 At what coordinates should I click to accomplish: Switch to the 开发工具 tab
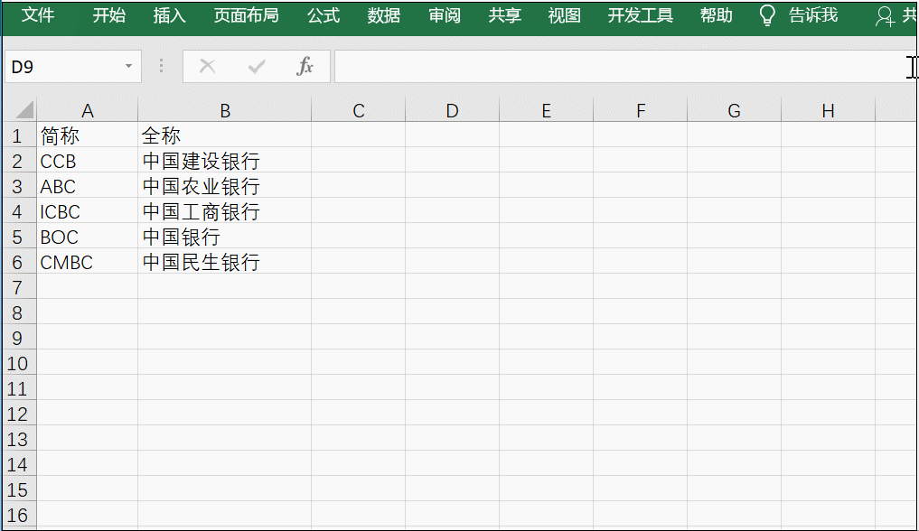640,15
